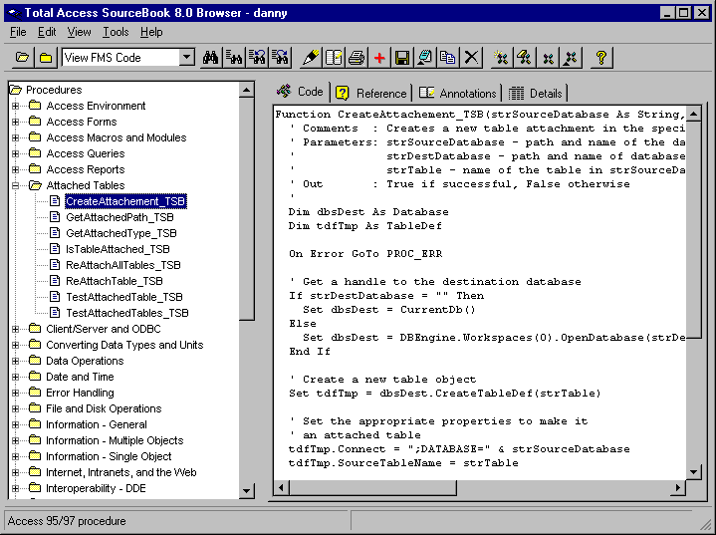Click the yellow question mark help icon
This screenshot has width=716, height=535.
600,58
